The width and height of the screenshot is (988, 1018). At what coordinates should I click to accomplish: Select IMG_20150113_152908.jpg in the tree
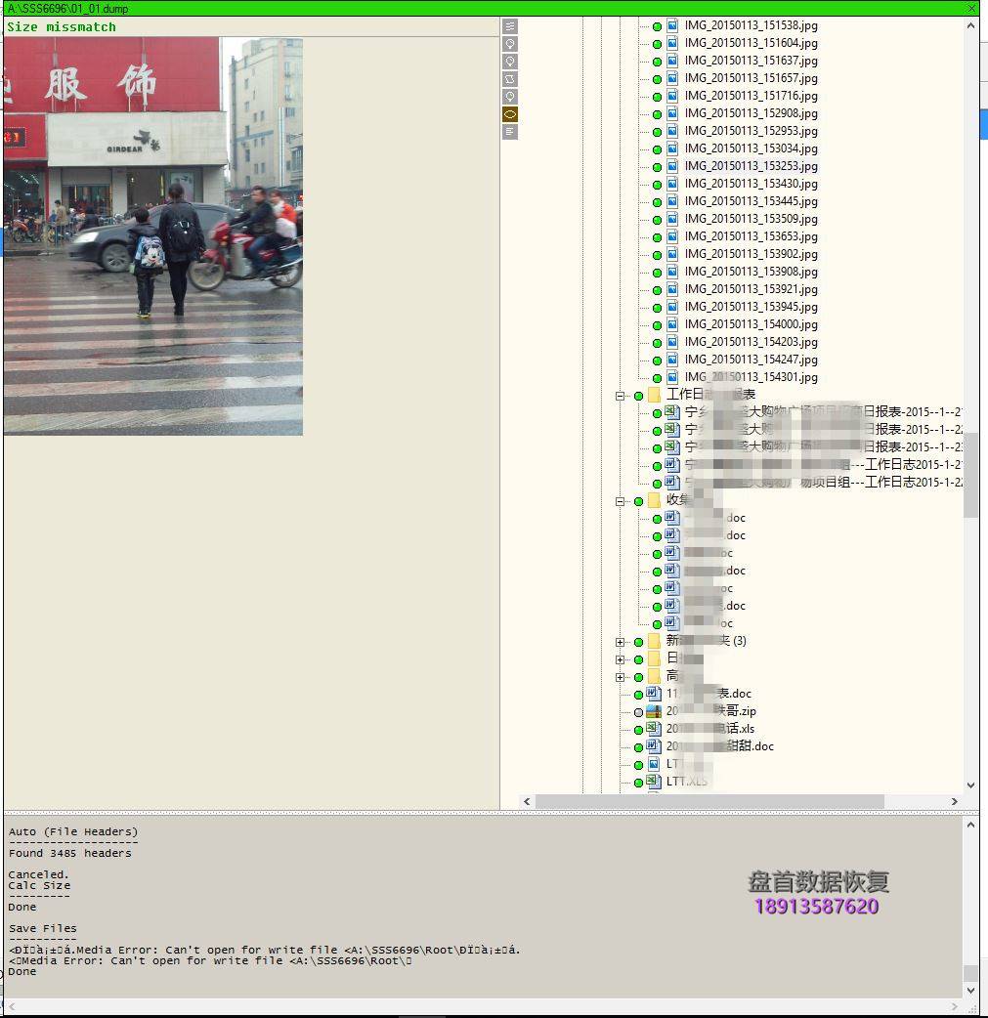[751, 113]
